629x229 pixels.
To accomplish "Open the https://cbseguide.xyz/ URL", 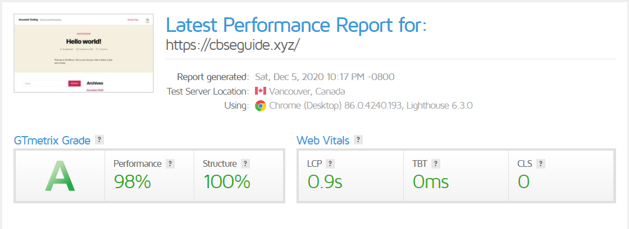I will coord(232,44).
